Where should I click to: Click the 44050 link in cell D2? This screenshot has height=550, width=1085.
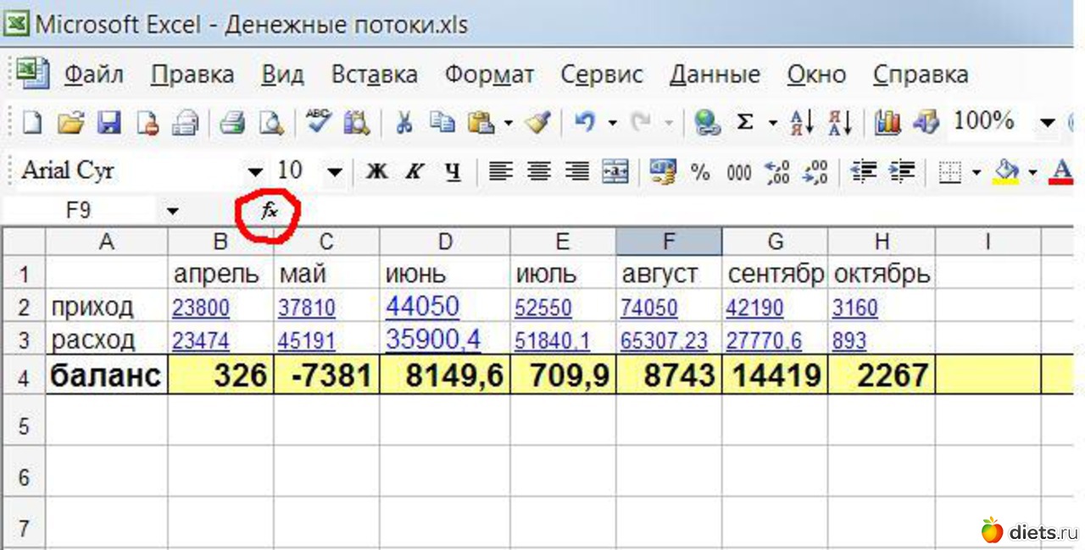pos(422,306)
